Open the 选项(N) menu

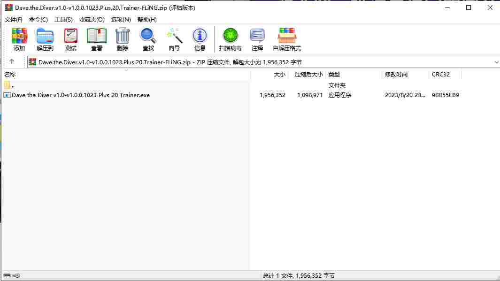click(121, 19)
